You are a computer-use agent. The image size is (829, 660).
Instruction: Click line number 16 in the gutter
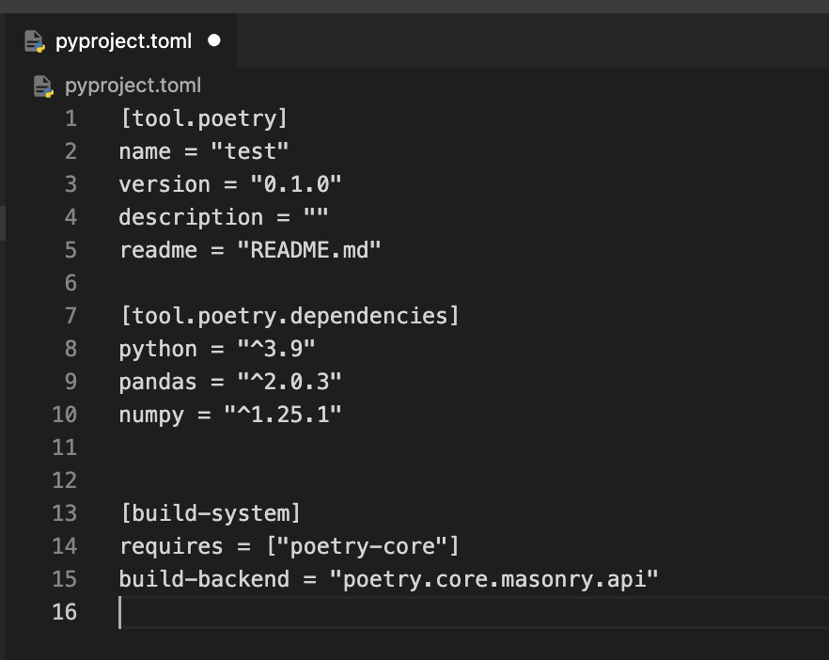(x=65, y=612)
